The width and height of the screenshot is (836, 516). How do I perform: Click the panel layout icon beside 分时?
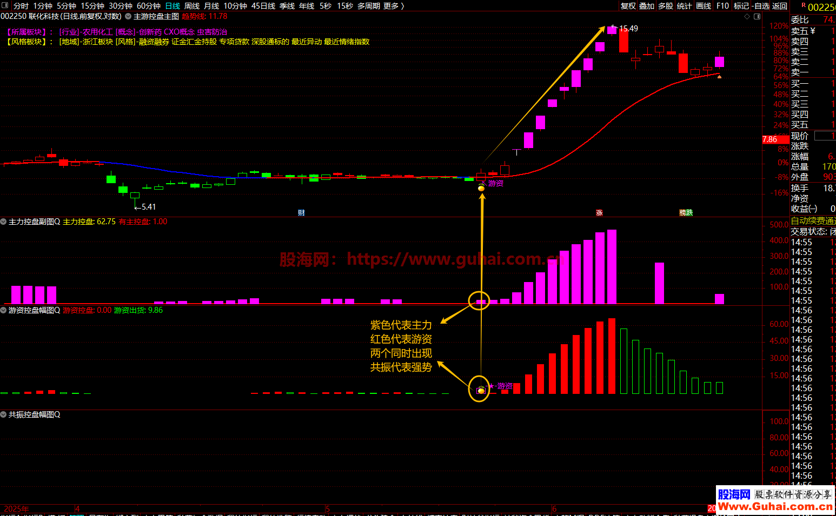(5, 5)
